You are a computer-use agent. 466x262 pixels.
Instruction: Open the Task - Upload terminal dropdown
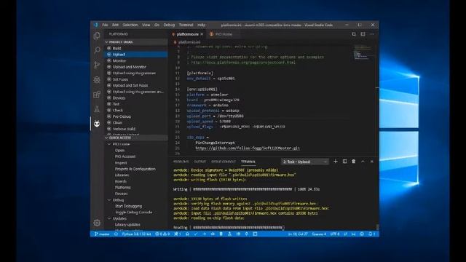304,162
